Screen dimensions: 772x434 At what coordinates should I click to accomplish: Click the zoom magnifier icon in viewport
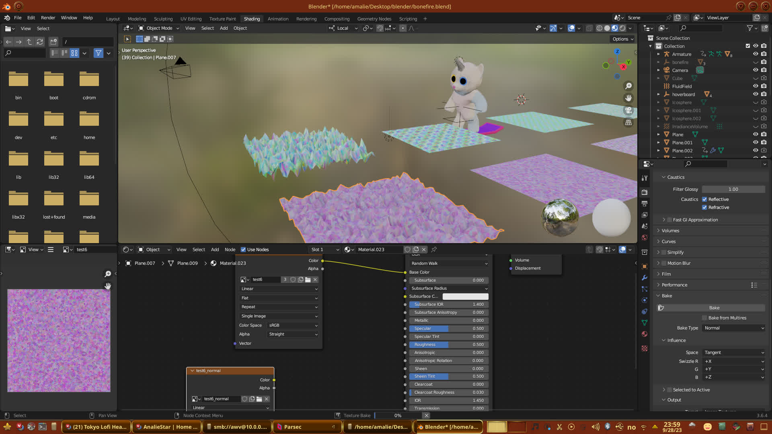[628, 86]
